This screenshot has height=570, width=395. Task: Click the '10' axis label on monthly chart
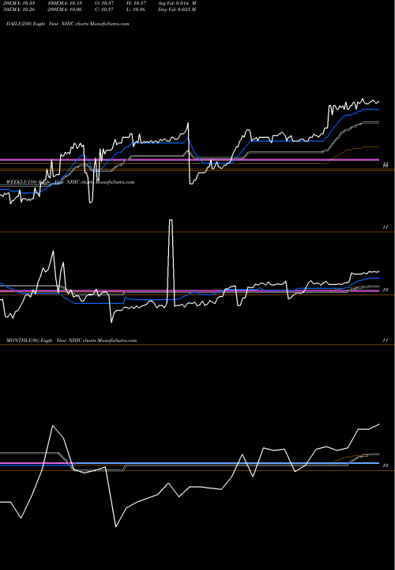(386, 465)
